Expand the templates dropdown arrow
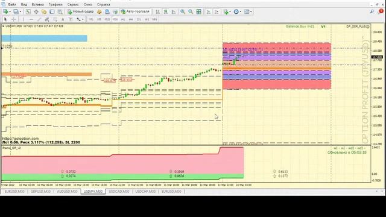Image resolution: width=386 pixels, height=217 pixels. 251,11
